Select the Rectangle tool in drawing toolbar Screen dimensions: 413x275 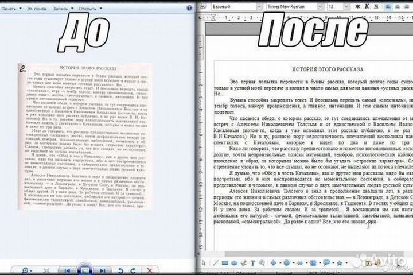[225, 263]
